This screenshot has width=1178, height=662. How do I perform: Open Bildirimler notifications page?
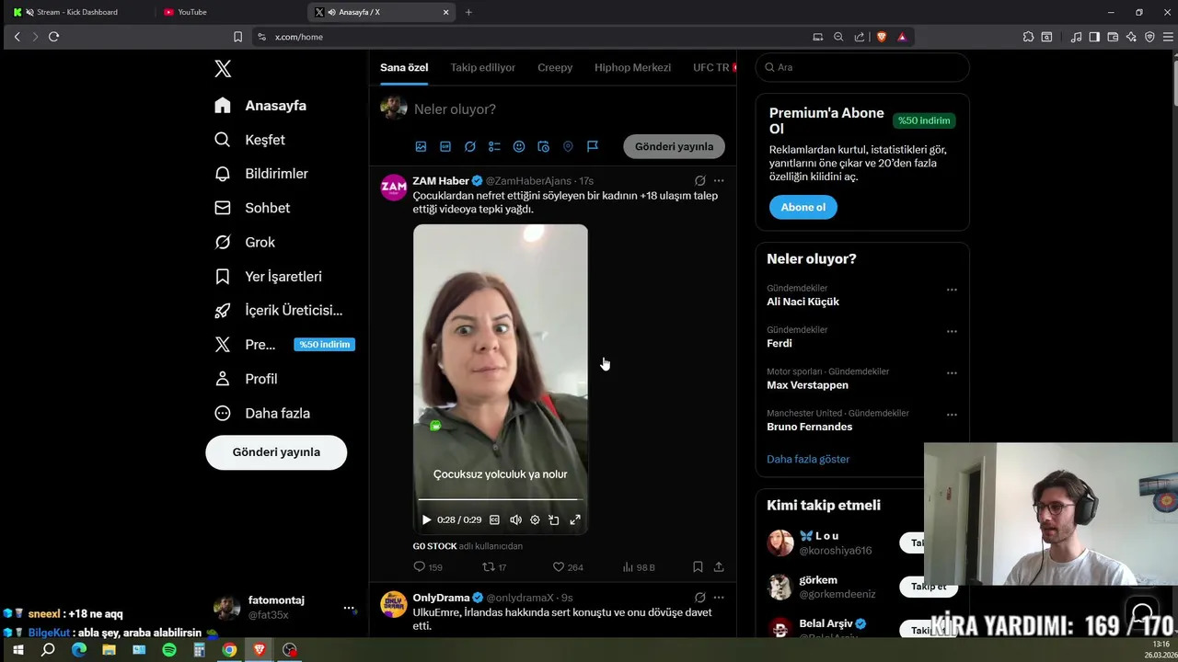pos(261,174)
